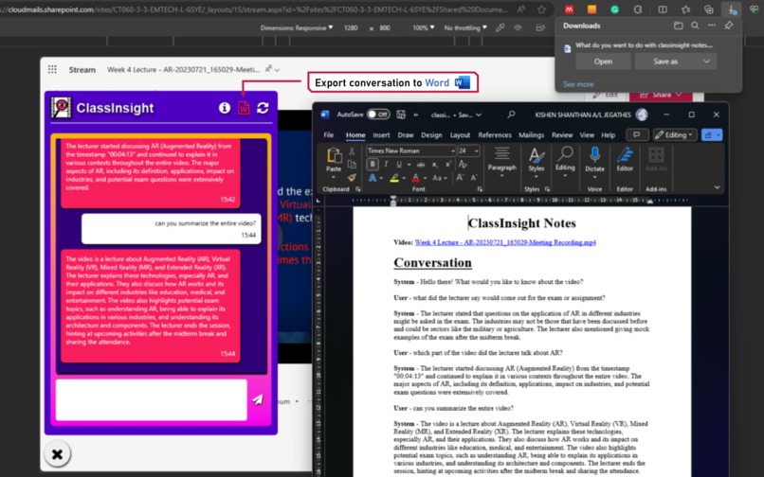Switch to the References tab
The width and height of the screenshot is (764, 477).
[495, 134]
